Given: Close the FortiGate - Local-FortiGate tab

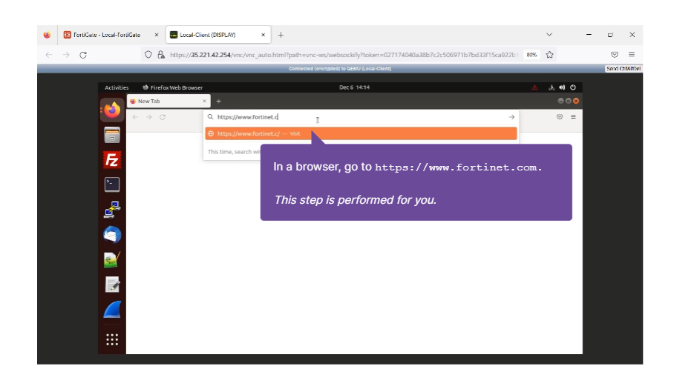Looking at the screenshot, I should coord(157,35).
